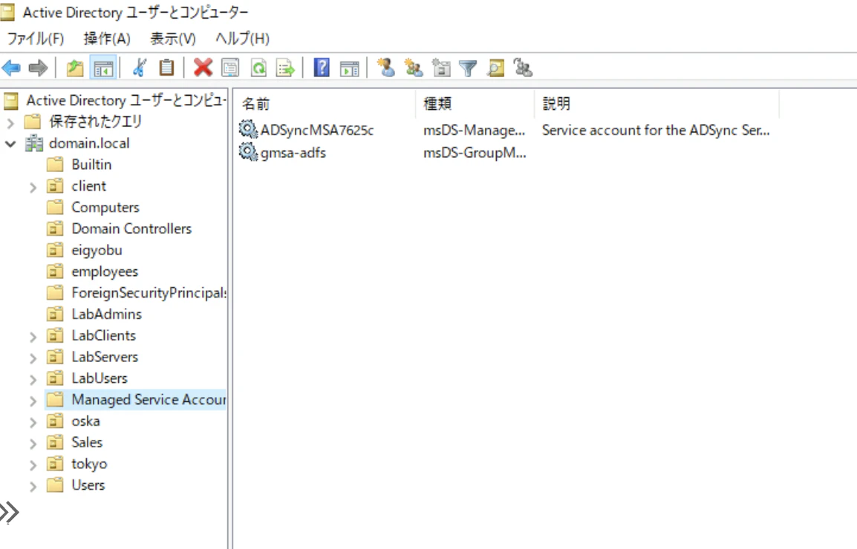The height and width of the screenshot is (549, 857).
Task: Select the tokyo OU label
Action: [89, 464]
